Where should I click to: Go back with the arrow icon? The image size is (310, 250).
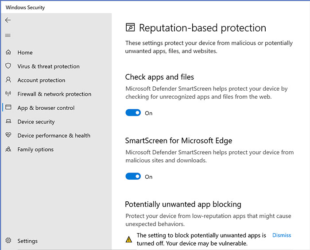coord(8,20)
